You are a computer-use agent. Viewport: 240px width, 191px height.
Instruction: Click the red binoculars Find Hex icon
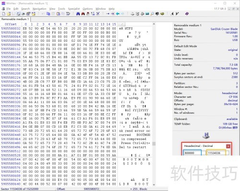click(x=83, y=14)
